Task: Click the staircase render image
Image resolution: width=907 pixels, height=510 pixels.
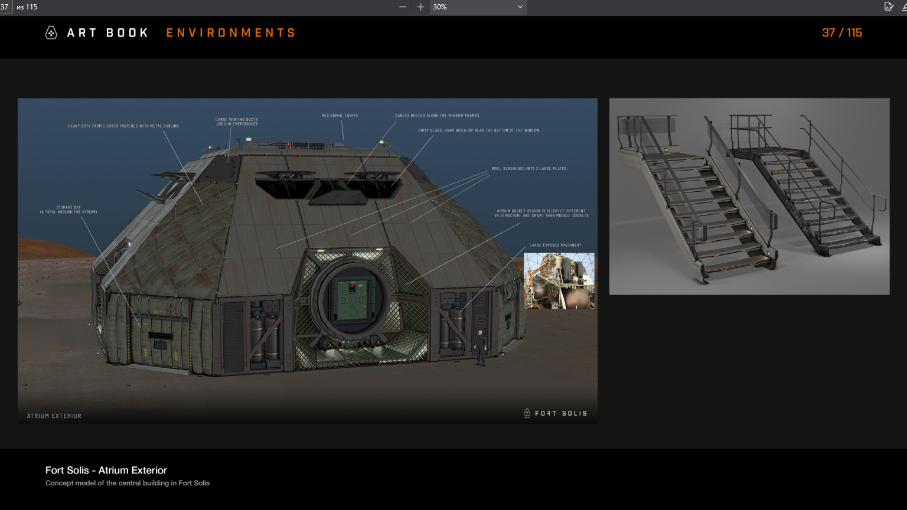Action: (749, 196)
